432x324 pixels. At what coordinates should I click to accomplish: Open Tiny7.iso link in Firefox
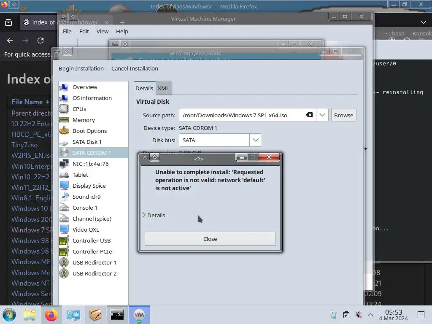tap(24, 145)
